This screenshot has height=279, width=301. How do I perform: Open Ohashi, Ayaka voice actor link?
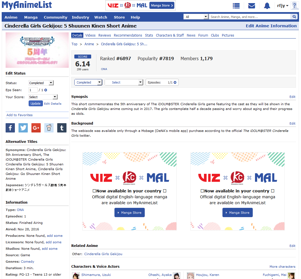(160, 275)
